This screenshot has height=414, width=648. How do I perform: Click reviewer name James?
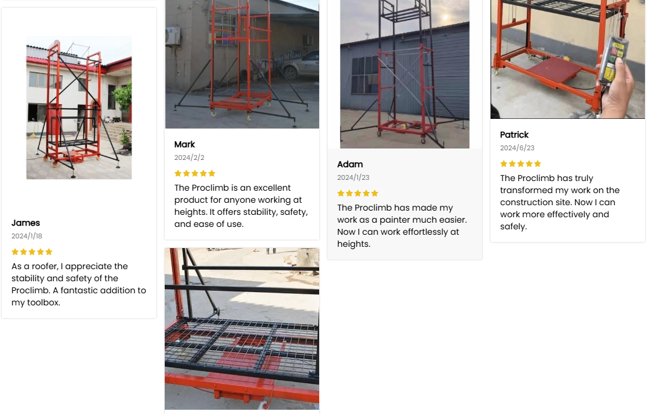click(26, 223)
